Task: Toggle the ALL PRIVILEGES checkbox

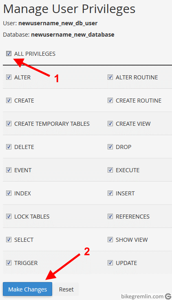Action: pyautogui.click(x=9, y=54)
